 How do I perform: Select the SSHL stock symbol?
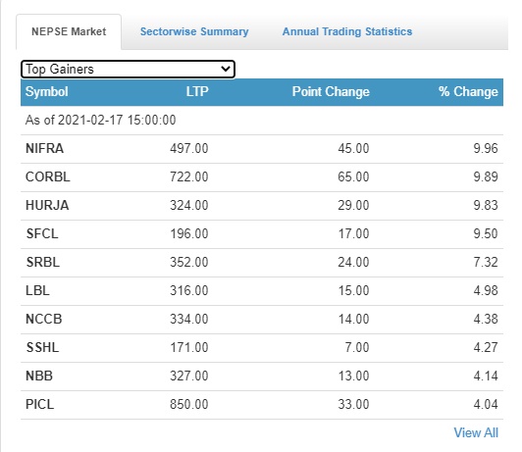(x=42, y=347)
